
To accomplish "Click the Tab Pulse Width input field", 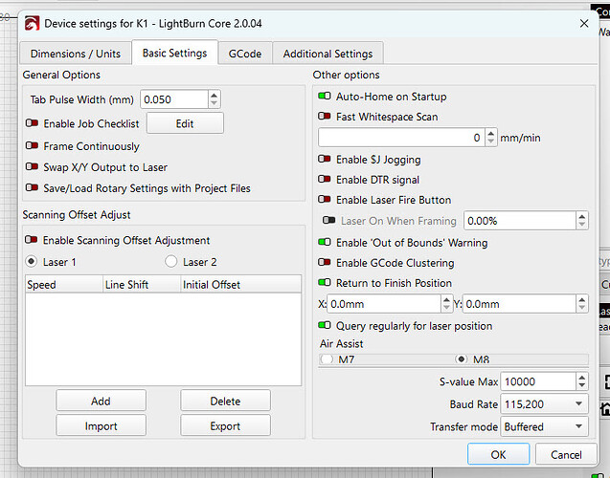I will [172, 99].
